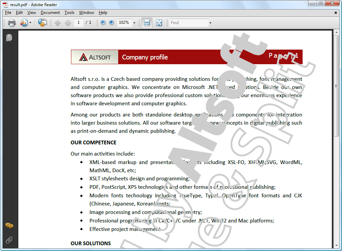Click the globe web conference icon
The width and height of the screenshot is (342, 251).
(x=42, y=22)
